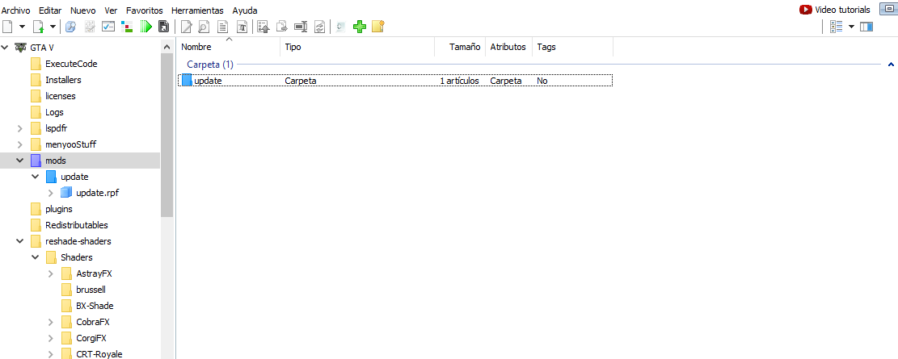
Task: Click the folder tree vertical scrollbar
Action: coord(167,129)
